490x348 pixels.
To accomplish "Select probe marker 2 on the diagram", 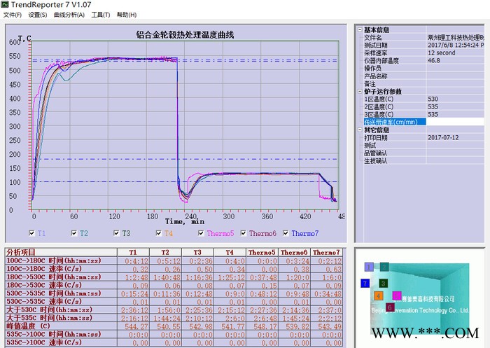I will (384, 267).
